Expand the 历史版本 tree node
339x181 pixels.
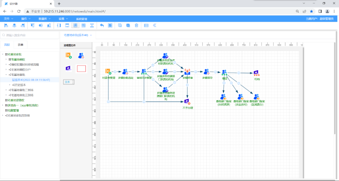pos(10,85)
